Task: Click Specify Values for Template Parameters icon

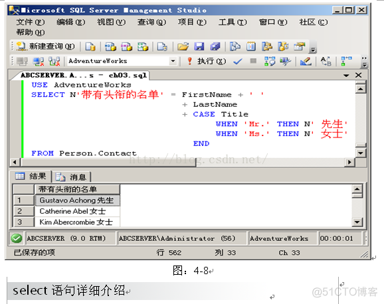Action: pyautogui.click(x=306, y=61)
